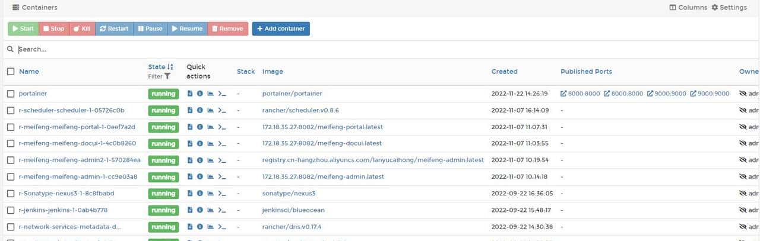The height and width of the screenshot is (241, 760).
Task: Open stats icon for r-meifeng-meifeng-portal-1-0eef7a2d
Action: pyautogui.click(x=210, y=127)
